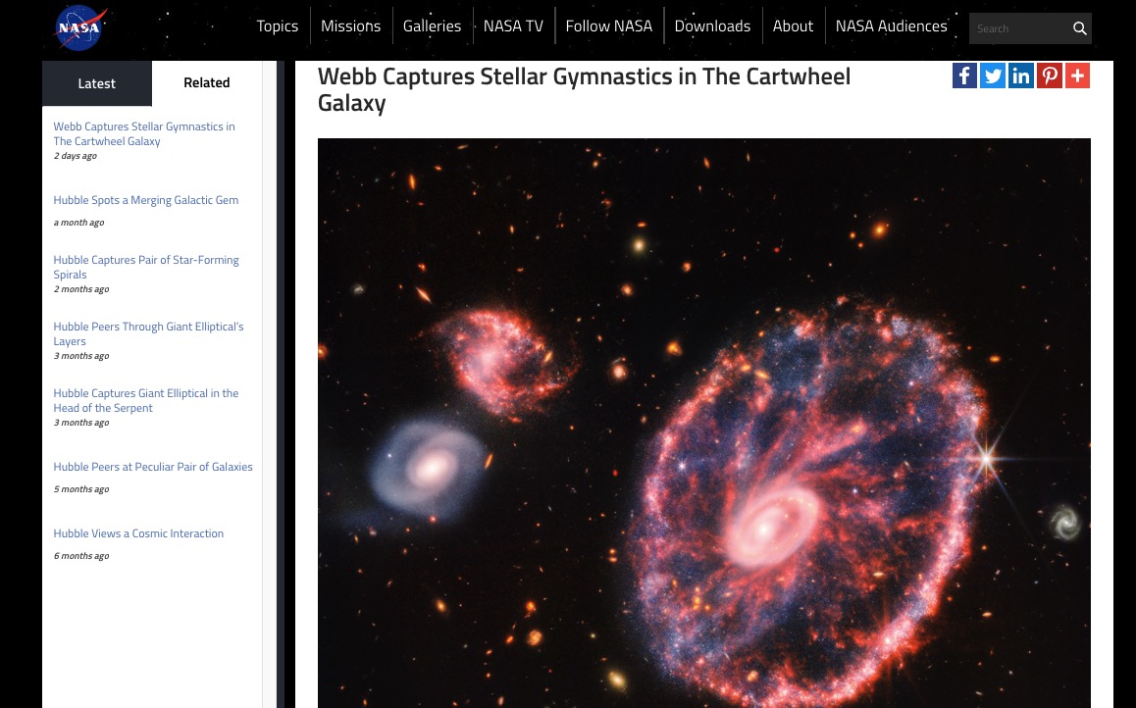Select the Latest tab
The height and width of the screenshot is (708, 1136).
[96, 83]
